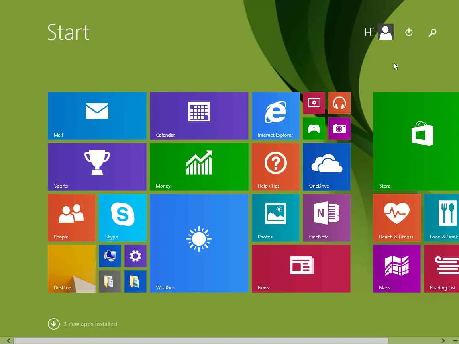Launch the Skype tile
Image resolution: width=459 pixels, height=344 pixels.
pos(123,218)
